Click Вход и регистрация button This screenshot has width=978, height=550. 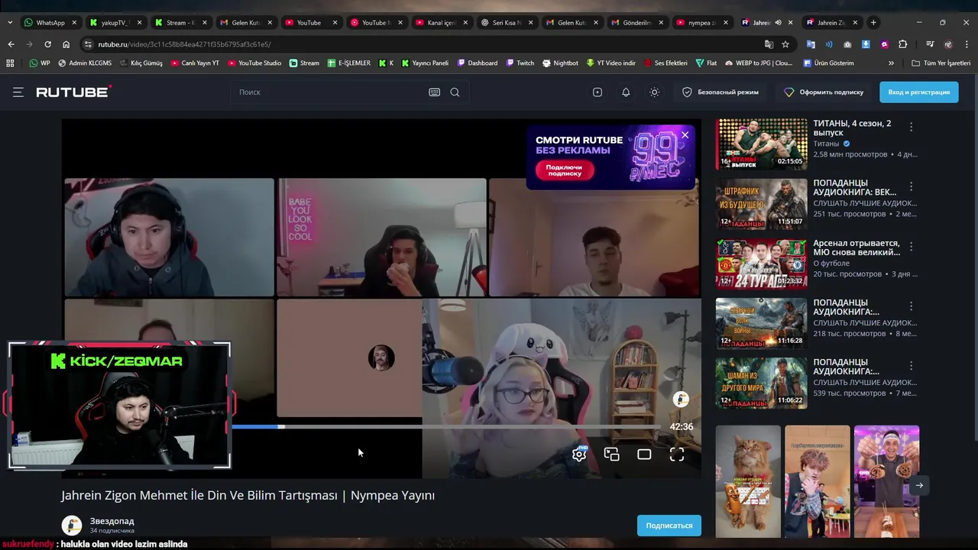point(918,92)
